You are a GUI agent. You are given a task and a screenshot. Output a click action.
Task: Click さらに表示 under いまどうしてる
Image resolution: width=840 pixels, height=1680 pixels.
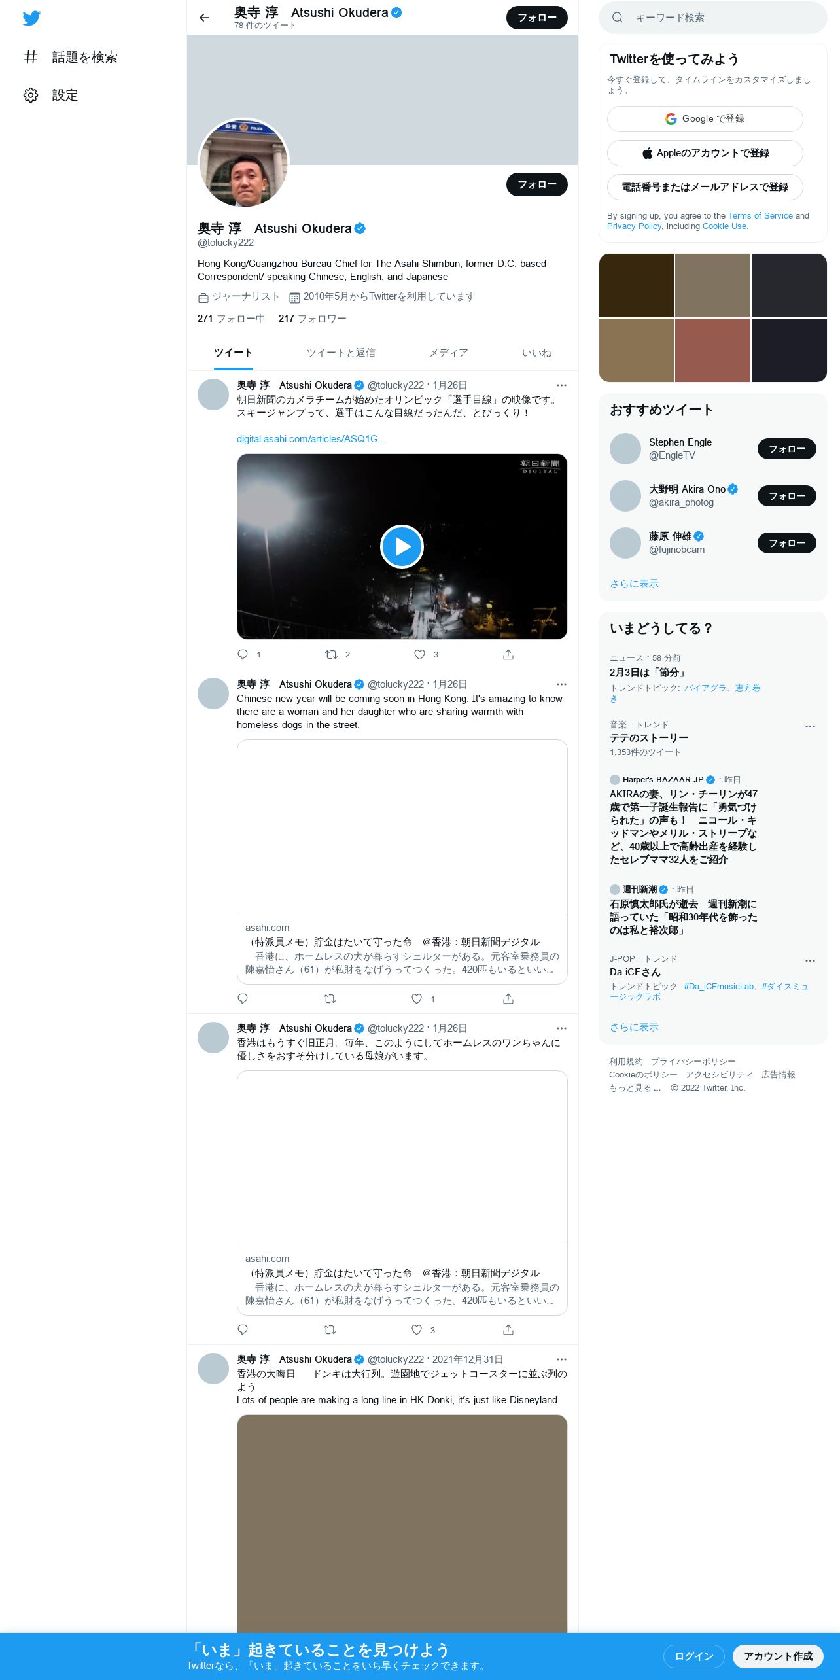pos(634,1027)
